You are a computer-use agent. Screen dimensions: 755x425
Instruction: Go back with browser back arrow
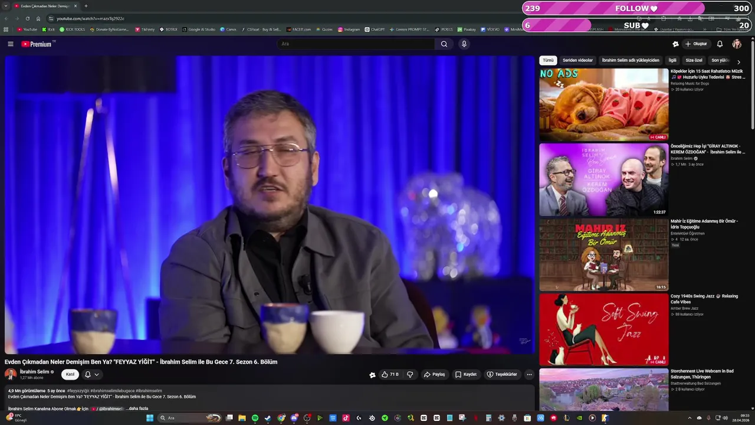coord(5,18)
